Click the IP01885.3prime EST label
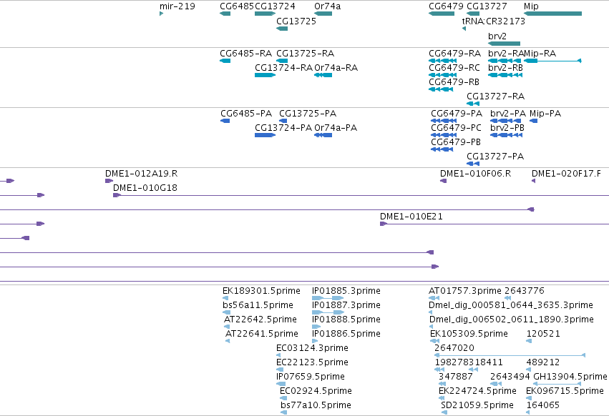609x416 pixels. coord(346,291)
